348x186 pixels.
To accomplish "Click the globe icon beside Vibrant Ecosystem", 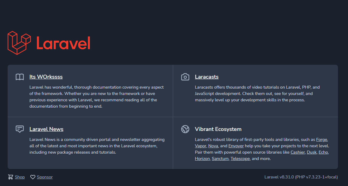I will pos(185,129).
